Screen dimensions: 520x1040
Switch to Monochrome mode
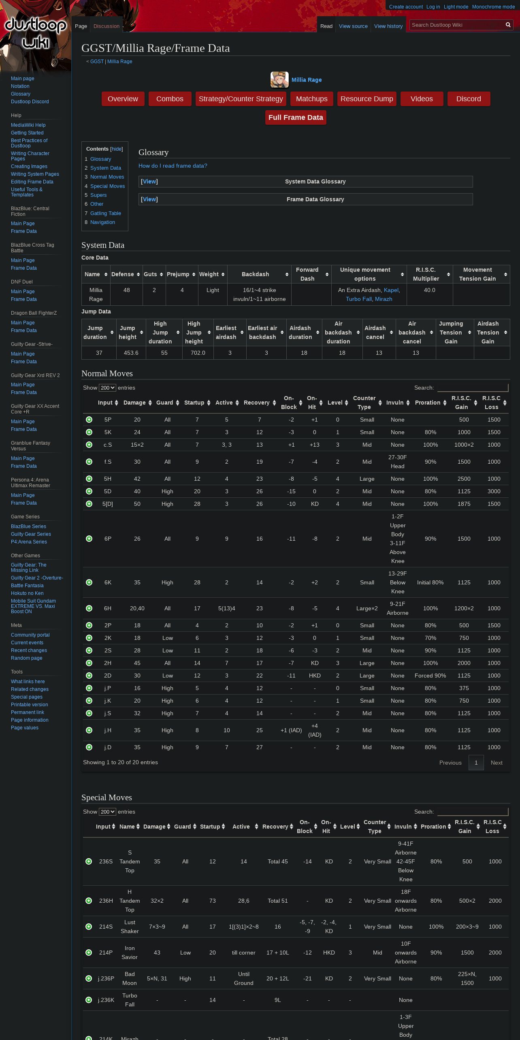click(493, 7)
